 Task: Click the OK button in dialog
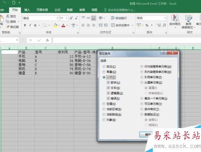(146, 134)
